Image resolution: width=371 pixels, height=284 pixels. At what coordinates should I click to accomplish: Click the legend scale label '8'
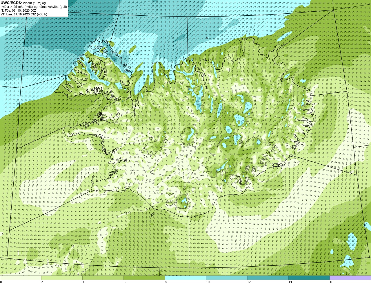(x=166, y=282)
